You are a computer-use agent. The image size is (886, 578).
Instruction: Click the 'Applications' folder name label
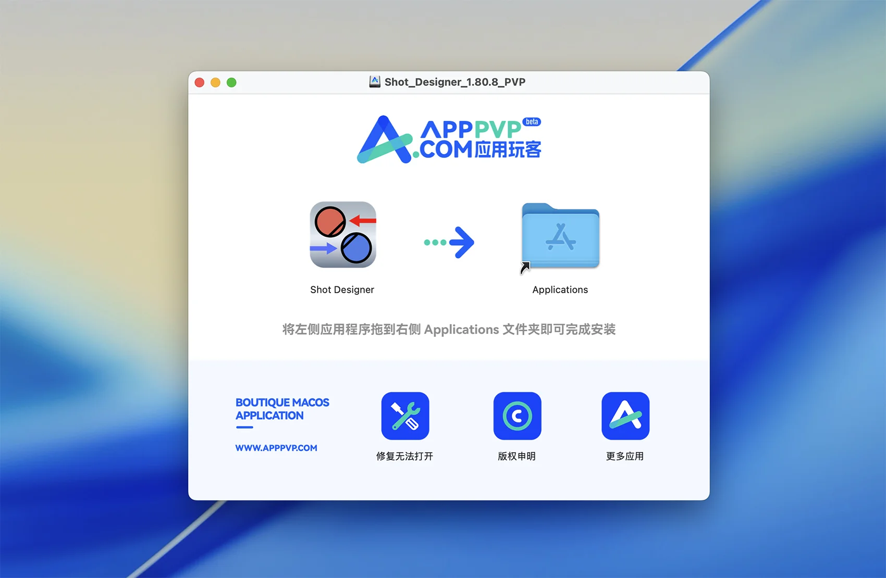point(560,290)
